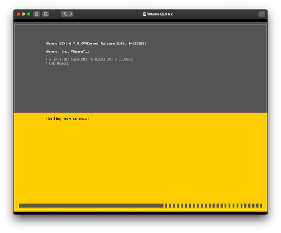The image size is (281, 233).
Task: Close the VMware ESXi 6.x window
Action: [x=19, y=14]
